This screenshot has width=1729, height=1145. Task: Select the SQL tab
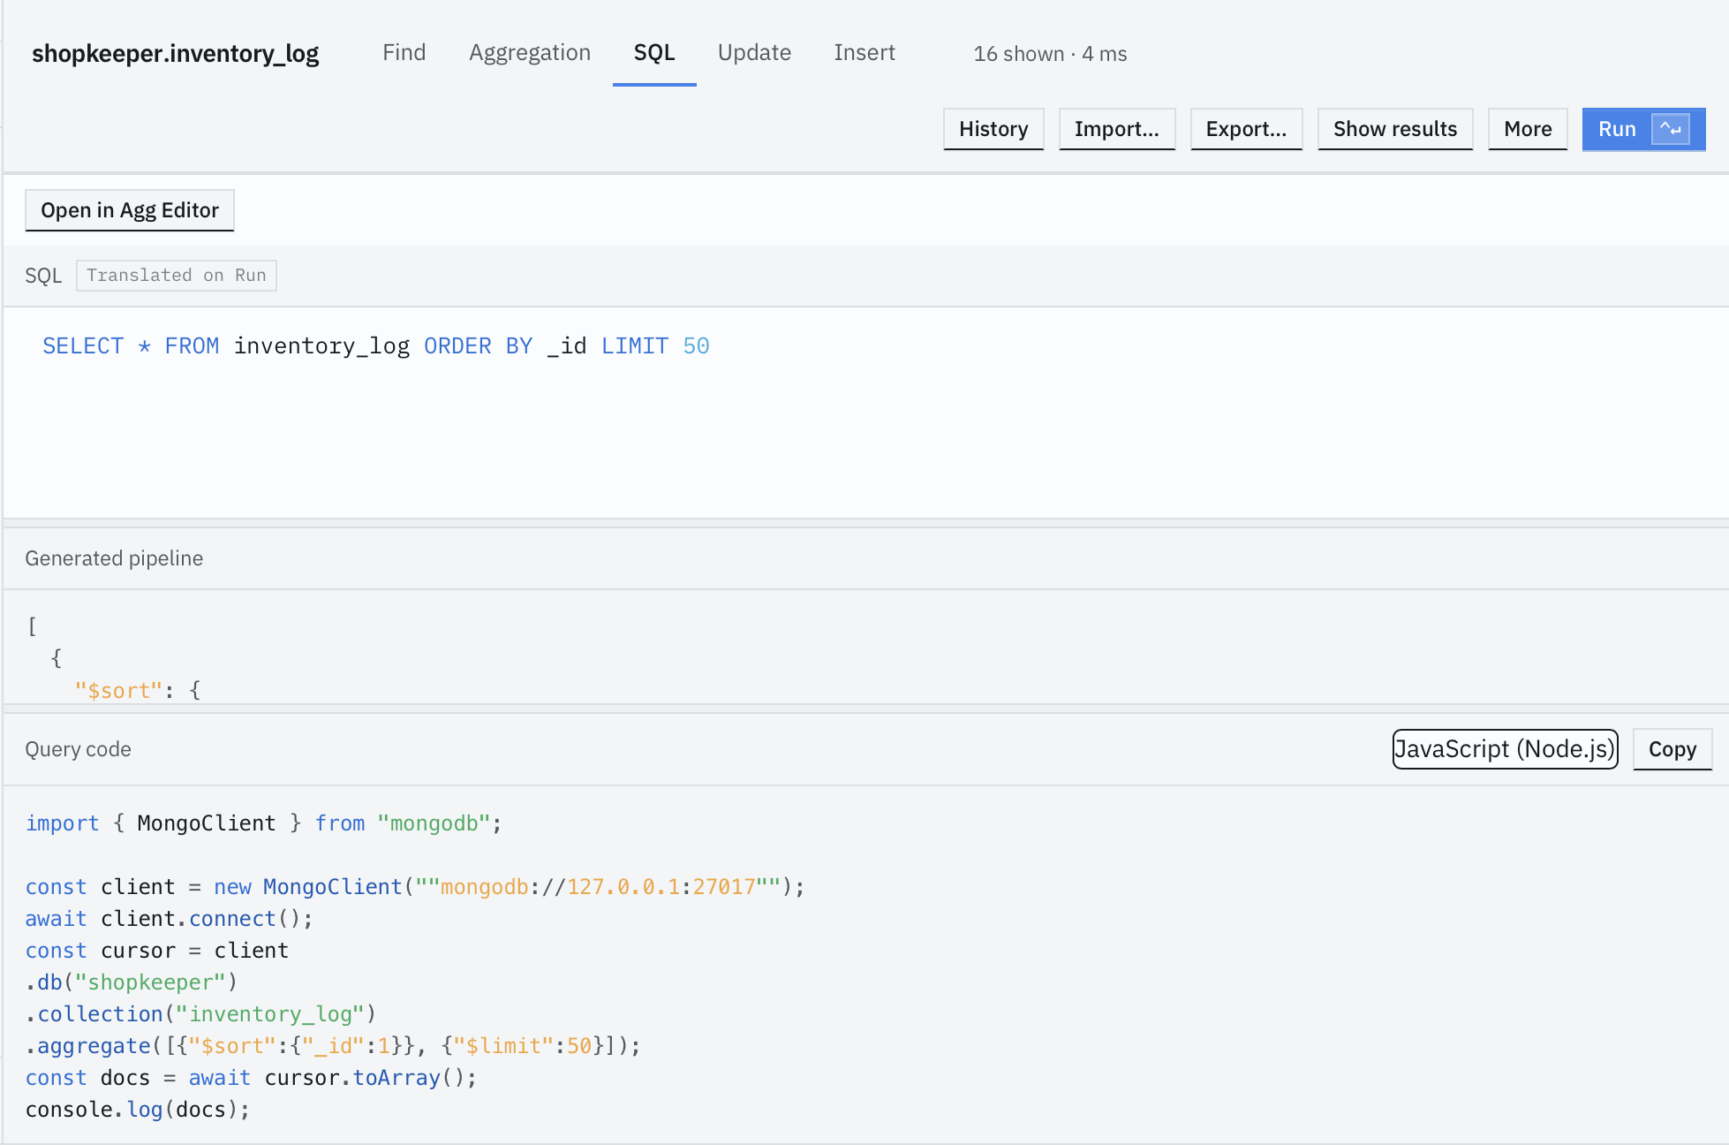click(654, 53)
